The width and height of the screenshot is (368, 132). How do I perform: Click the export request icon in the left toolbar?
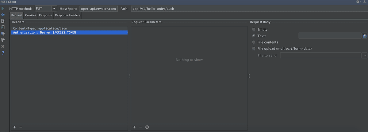click(3, 21)
